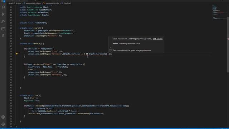Screen dimensions: 229x129
Task: Click 'private void Update()' declaration
Action: click(x=32, y=44)
